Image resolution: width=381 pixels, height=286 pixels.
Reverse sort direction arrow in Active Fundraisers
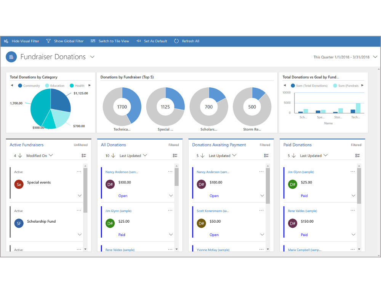pyautogui.click(x=20, y=156)
